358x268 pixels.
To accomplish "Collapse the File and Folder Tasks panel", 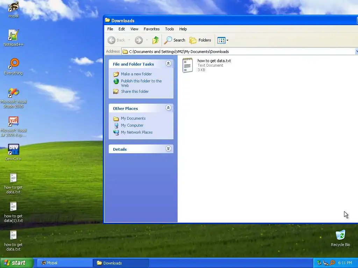I will click(x=168, y=64).
